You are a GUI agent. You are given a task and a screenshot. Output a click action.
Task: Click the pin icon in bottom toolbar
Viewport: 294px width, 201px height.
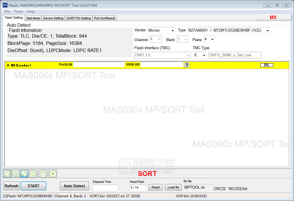[7, 174]
